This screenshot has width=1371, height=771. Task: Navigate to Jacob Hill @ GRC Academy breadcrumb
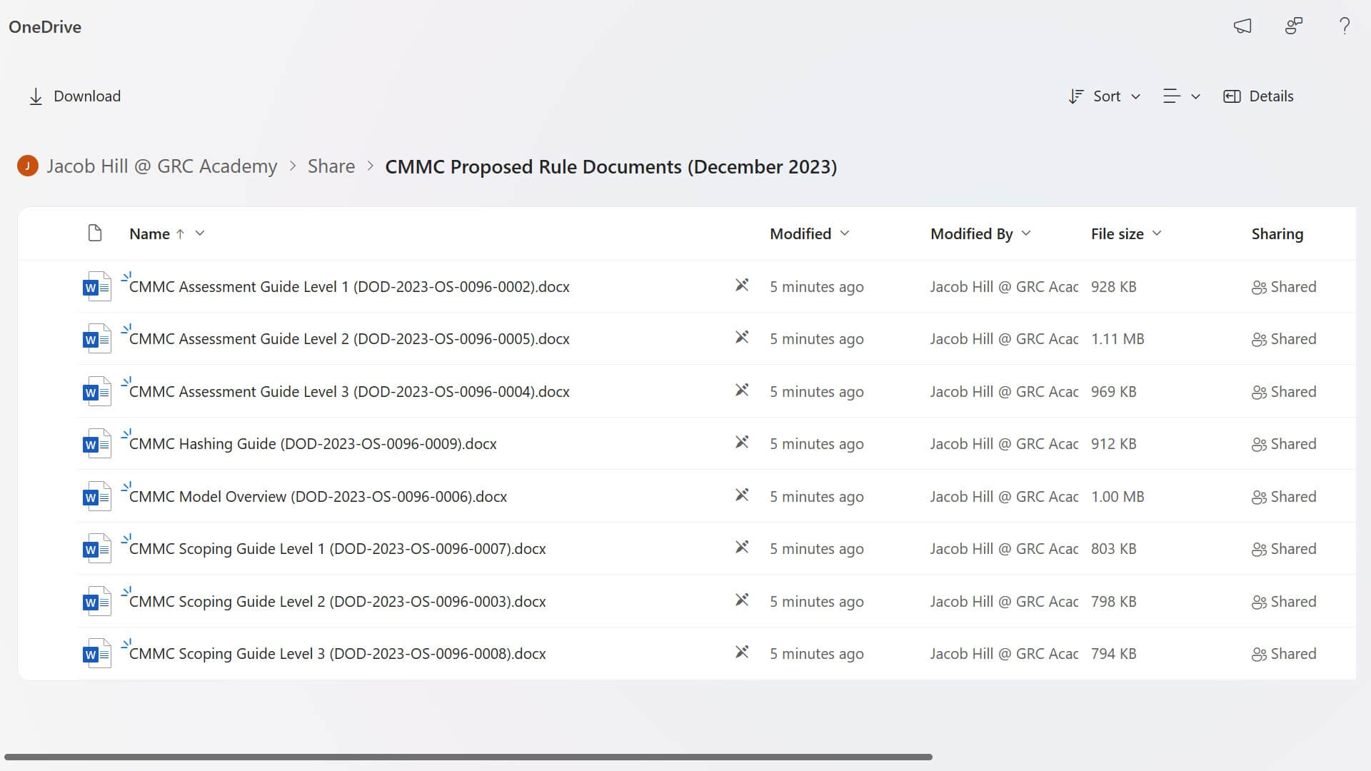(x=161, y=166)
